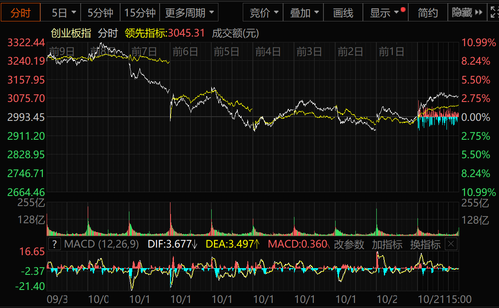
Task: Click 改参数 to edit MACD parameters
Action: point(349,244)
